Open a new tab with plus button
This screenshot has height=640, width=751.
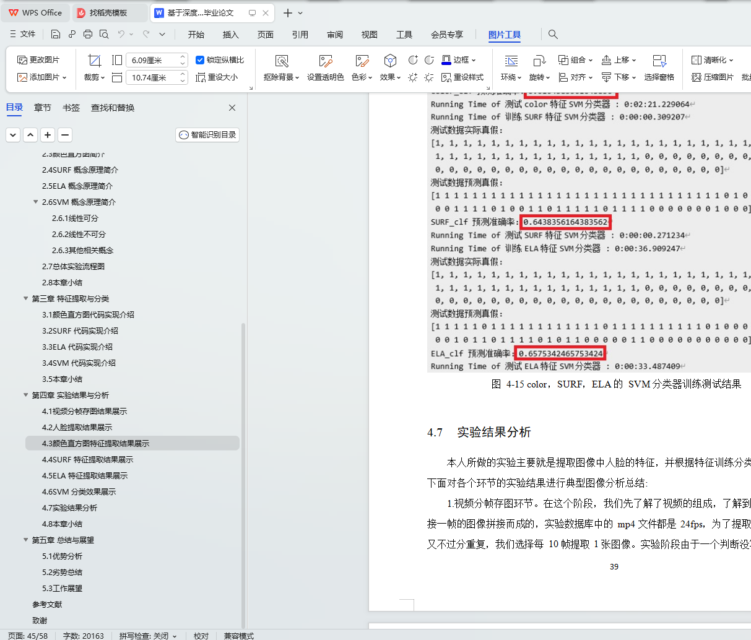288,12
